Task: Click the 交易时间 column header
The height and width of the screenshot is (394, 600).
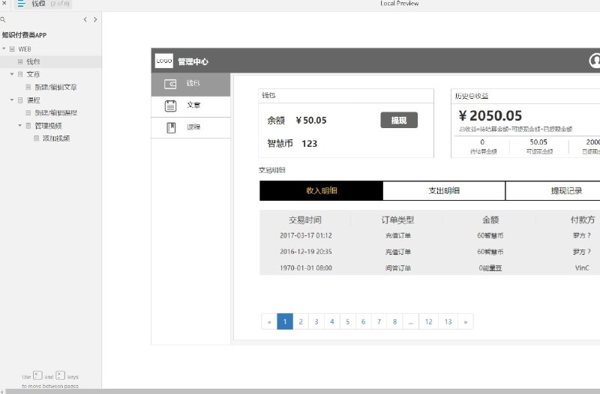Action: coord(305,220)
